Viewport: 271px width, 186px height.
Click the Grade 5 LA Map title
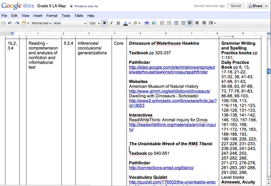52,6
